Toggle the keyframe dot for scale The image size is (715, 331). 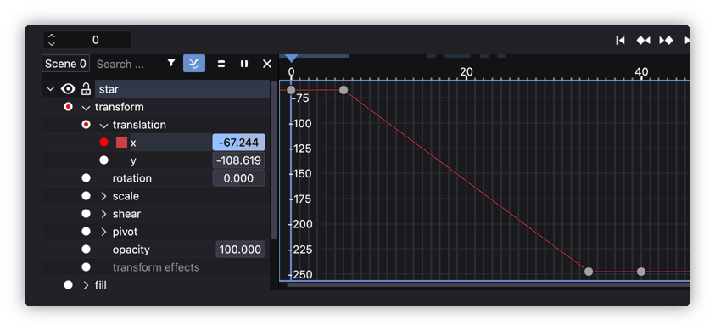point(87,196)
